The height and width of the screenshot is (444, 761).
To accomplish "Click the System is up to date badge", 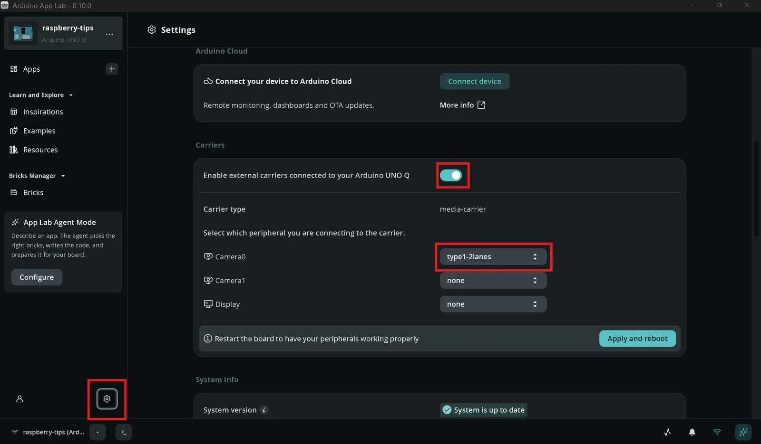I will point(483,410).
